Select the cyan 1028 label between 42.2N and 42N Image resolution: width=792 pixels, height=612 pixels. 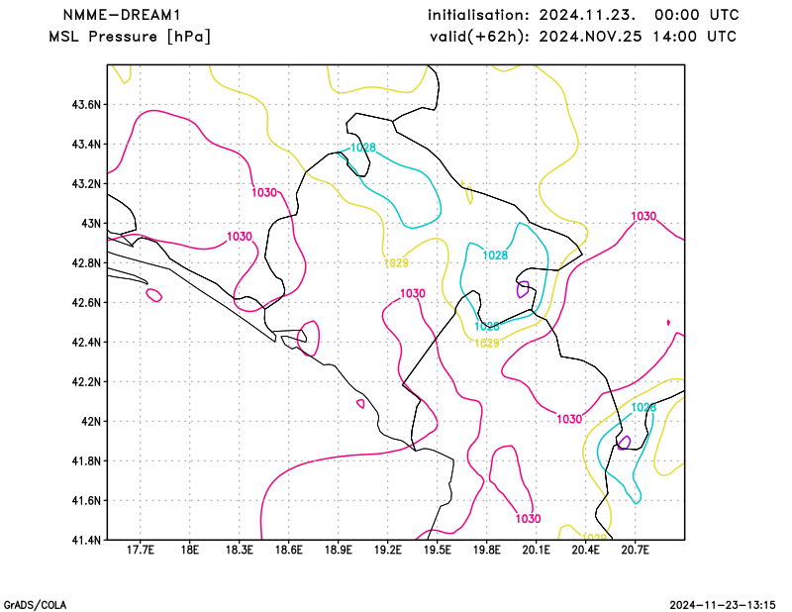(x=643, y=407)
